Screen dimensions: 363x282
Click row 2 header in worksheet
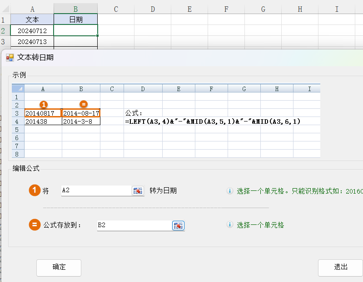(5, 30)
